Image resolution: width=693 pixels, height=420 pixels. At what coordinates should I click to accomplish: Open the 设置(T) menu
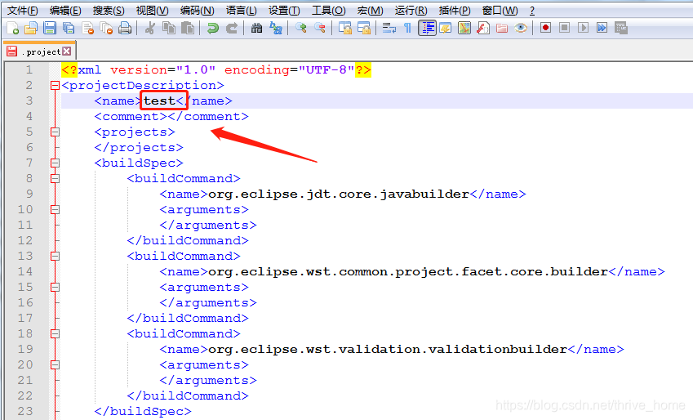pyautogui.click(x=284, y=10)
